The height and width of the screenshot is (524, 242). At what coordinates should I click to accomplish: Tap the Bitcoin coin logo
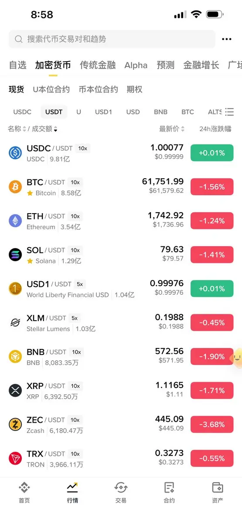coord(15,187)
